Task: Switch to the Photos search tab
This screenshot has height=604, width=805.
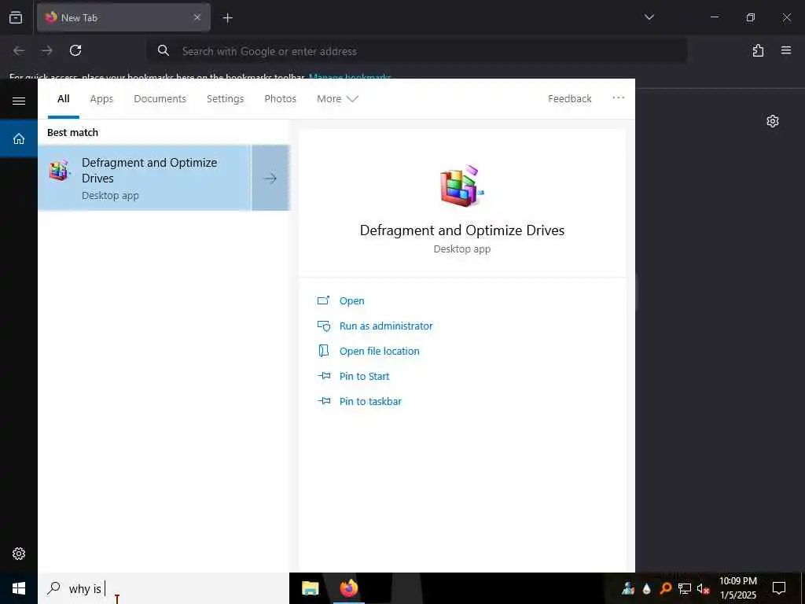Action: point(281,98)
